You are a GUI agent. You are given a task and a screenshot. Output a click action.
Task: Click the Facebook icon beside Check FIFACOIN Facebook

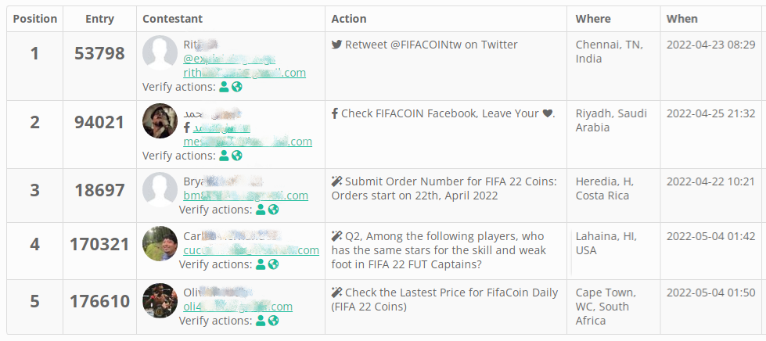click(x=335, y=114)
